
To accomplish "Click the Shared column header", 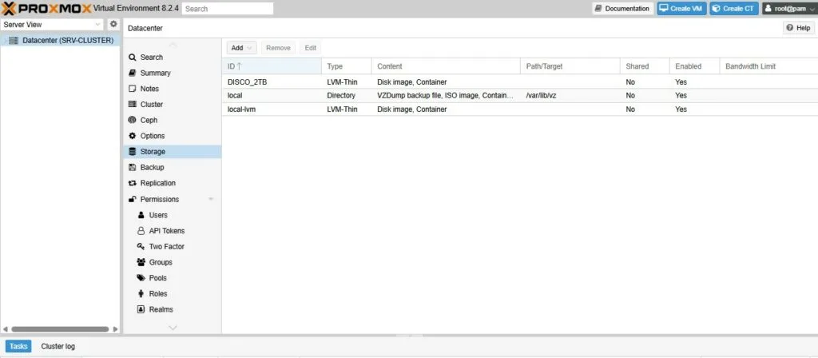I will coord(645,66).
